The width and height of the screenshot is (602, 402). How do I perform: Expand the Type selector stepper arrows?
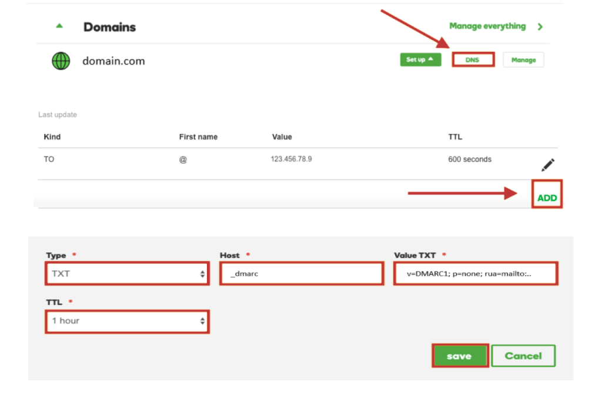(x=202, y=273)
